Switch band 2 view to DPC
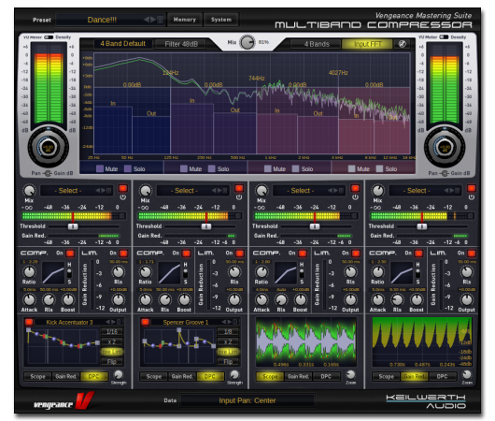 coord(210,376)
